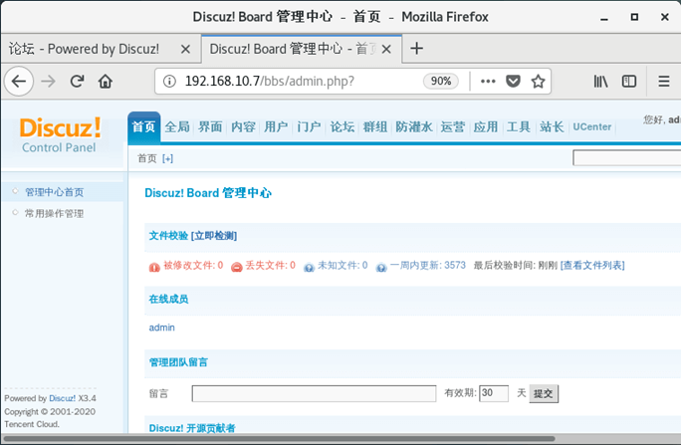Click the online member admin link
Screen dimensions: 681x445
[161, 328]
